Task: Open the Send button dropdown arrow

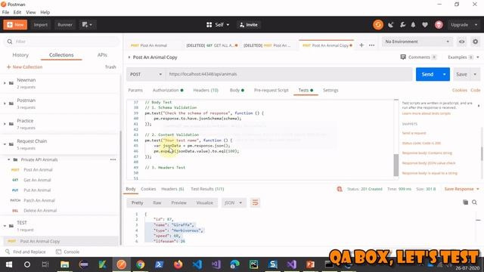Action: click(x=445, y=74)
